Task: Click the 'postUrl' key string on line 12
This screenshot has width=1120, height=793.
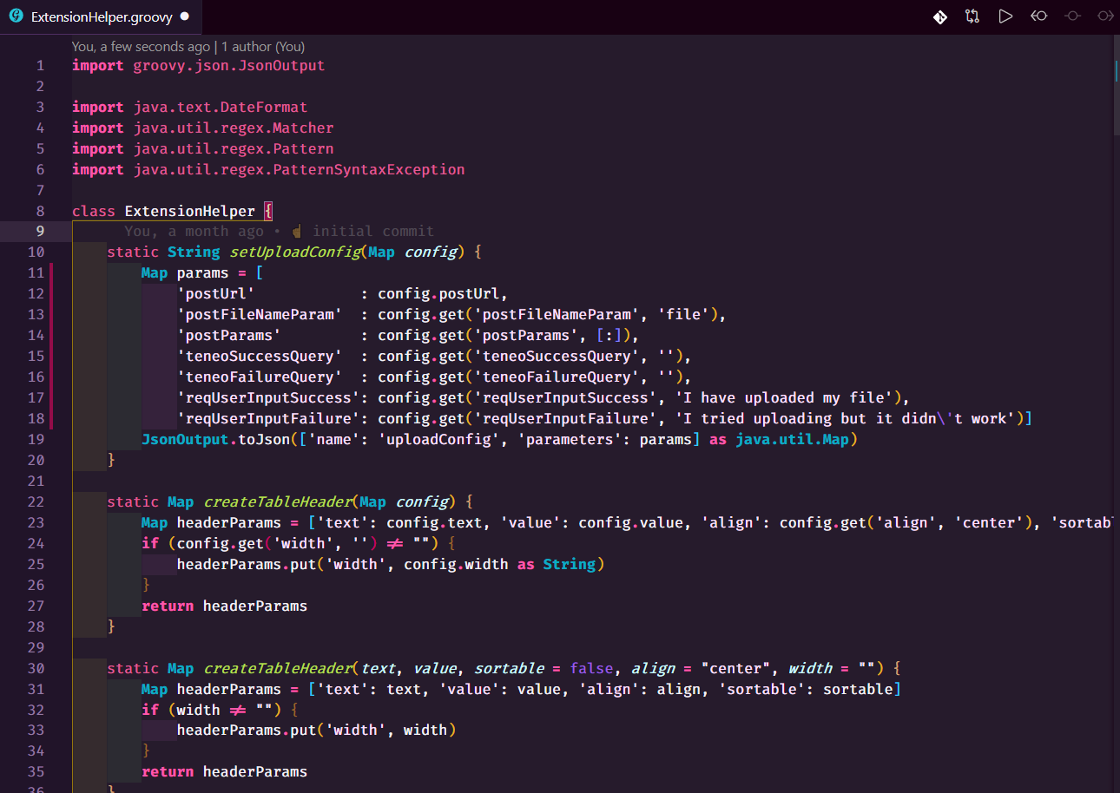Action: click(215, 294)
